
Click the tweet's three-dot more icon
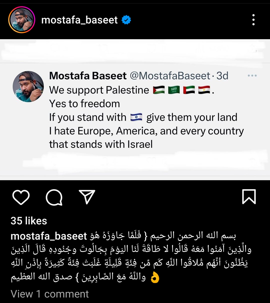click(252, 76)
